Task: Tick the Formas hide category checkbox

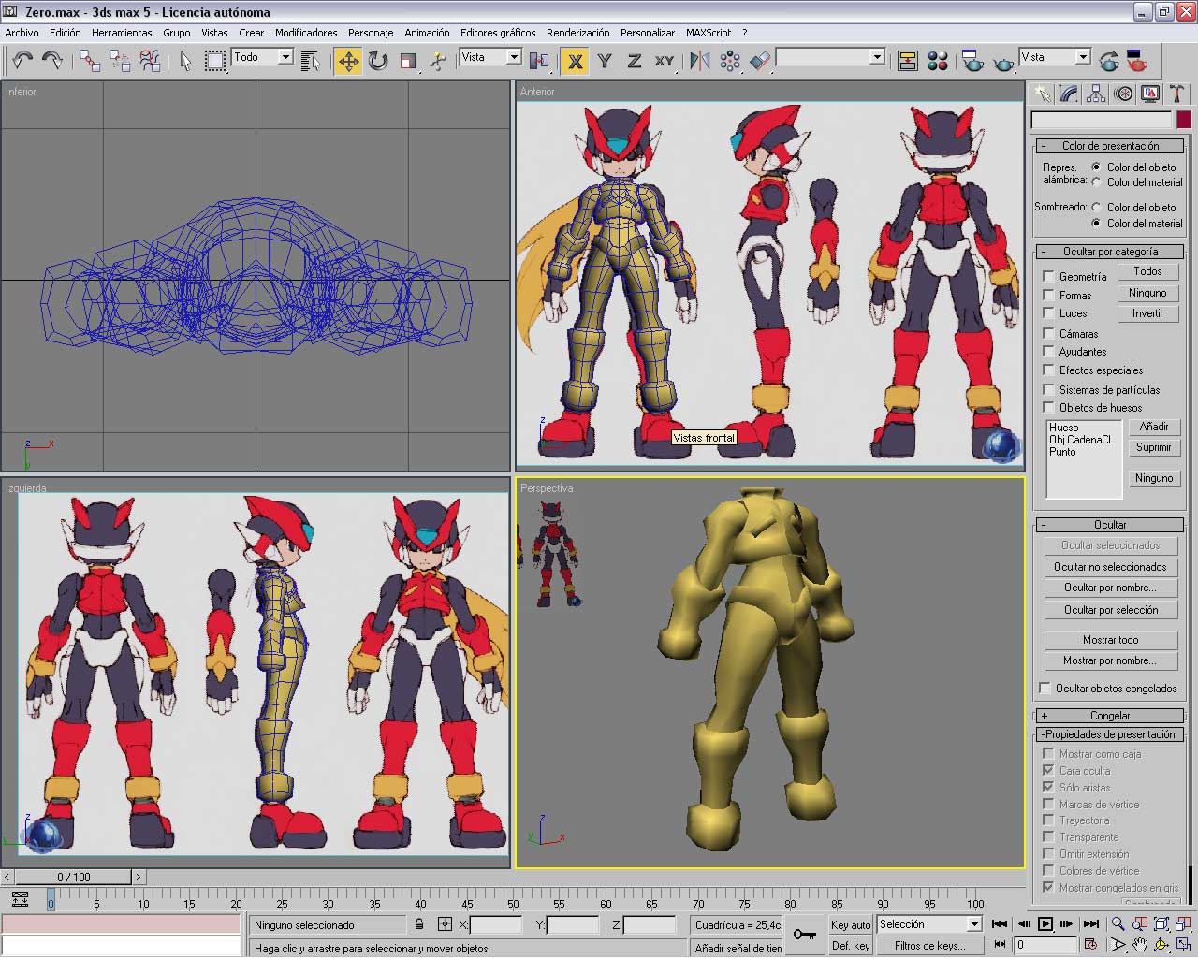Action: (x=1048, y=295)
